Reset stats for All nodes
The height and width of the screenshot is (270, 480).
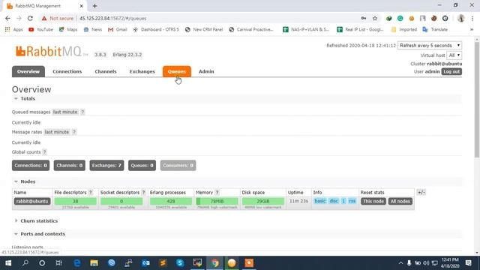click(x=400, y=201)
